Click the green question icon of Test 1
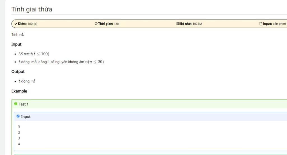The width and height of the screenshot is (287, 155). 16,104
